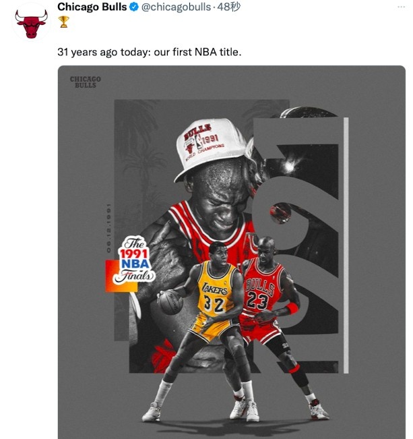The width and height of the screenshot is (413, 439).
Task: Click the vertical 06.12.1991 date text
Action: [109, 228]
